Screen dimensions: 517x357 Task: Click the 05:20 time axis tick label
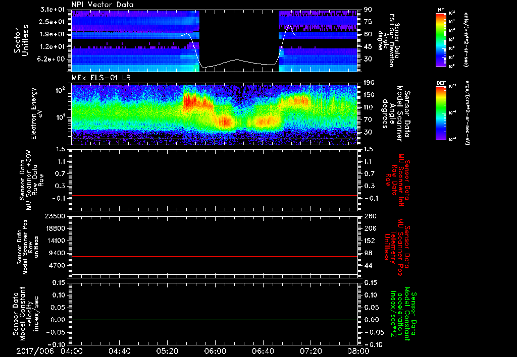pos(167,351)
